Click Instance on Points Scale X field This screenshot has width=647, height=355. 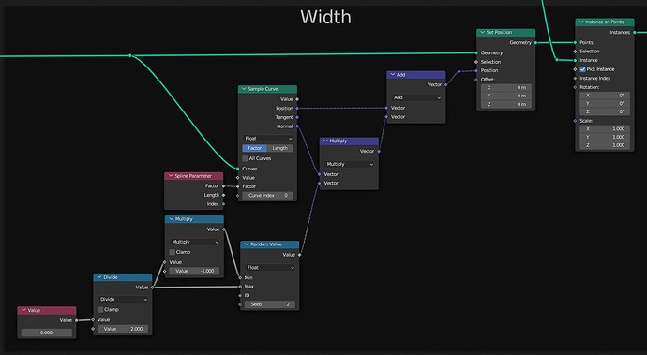point(605,129)
